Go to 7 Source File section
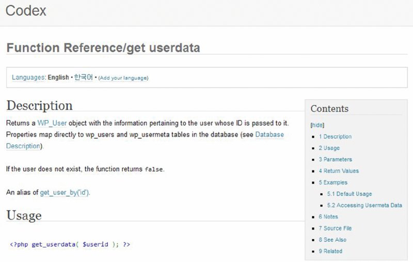This screenshot has width=413, height=262. pos(335,228)
